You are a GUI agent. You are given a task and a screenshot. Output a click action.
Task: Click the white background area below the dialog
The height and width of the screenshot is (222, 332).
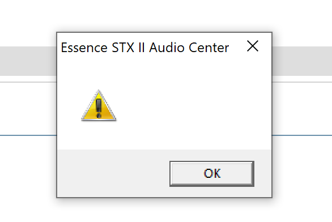click(164, 211)
